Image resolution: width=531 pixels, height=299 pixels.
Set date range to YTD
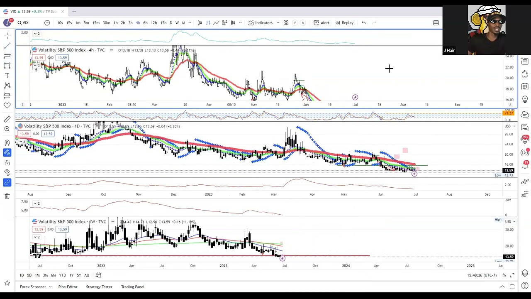62,275
